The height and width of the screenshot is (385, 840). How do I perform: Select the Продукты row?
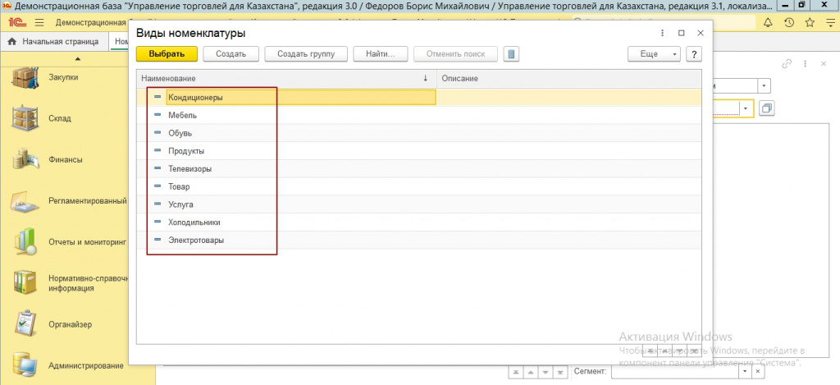[x=419, y=151]
